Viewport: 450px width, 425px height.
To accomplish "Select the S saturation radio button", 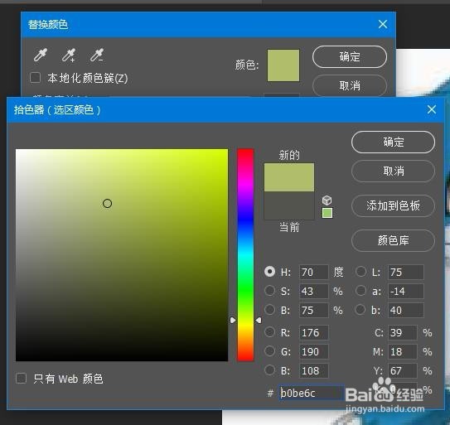I will [x=270, y=291].
